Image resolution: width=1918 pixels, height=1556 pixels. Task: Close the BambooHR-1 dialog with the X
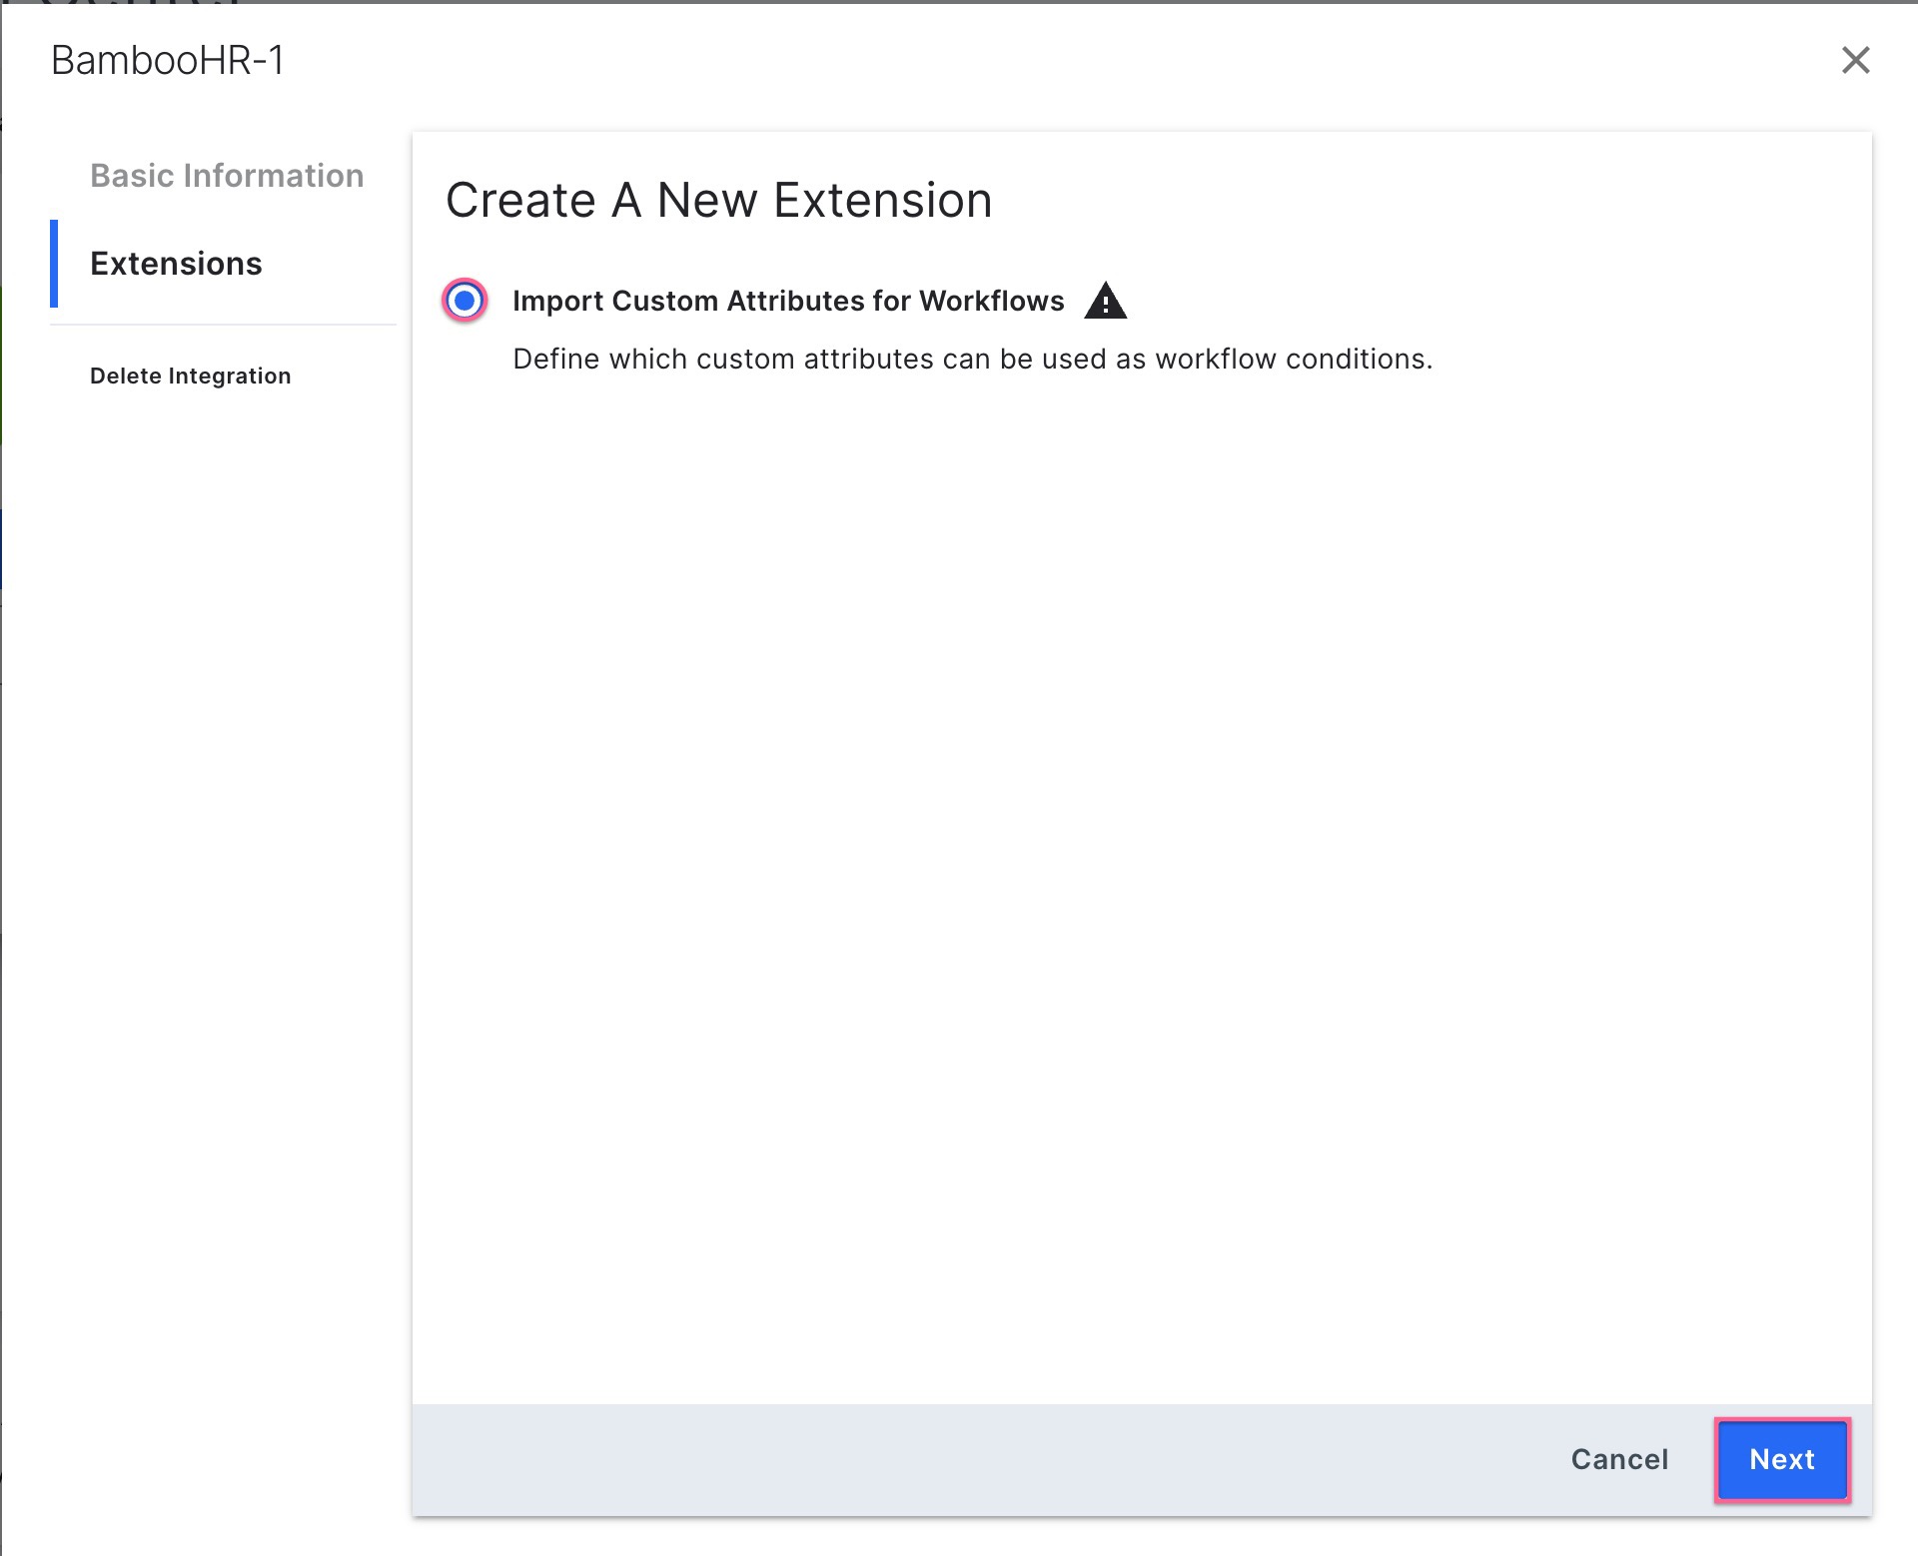[x=1856, y=61]
